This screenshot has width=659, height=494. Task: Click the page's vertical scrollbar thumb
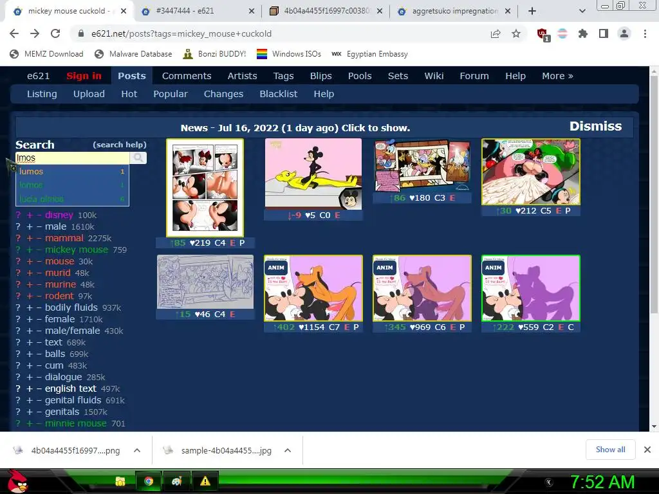coord(654,194)
